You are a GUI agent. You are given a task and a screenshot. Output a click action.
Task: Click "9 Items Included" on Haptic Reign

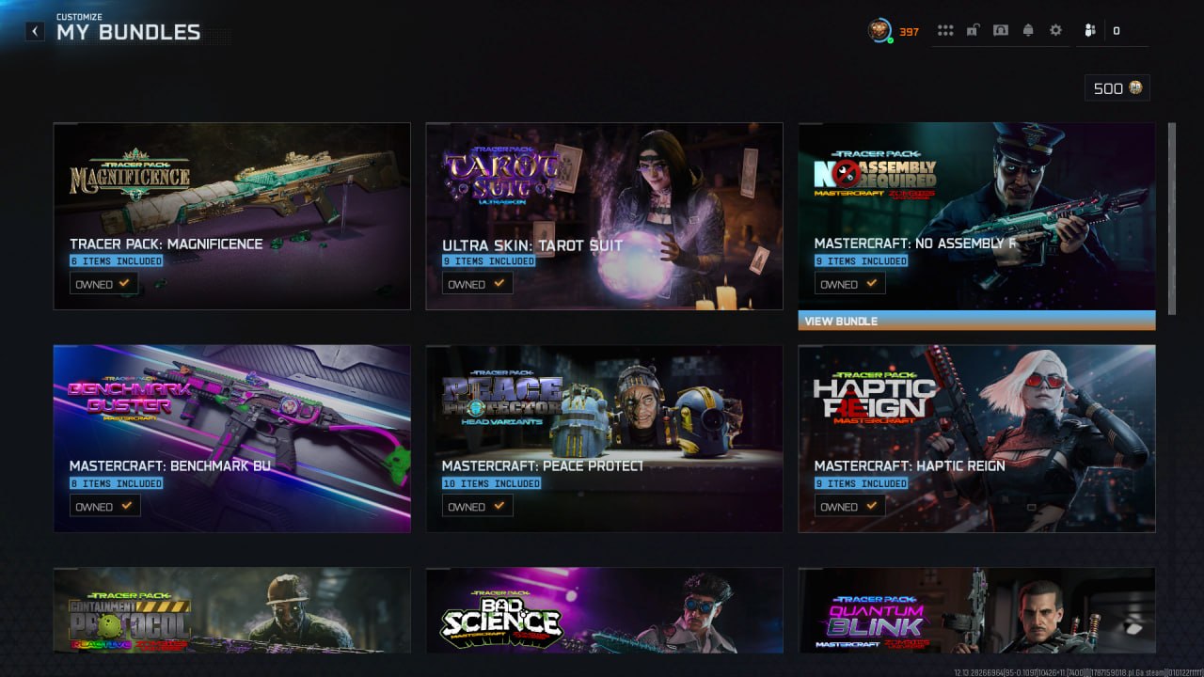pos(861,484)
